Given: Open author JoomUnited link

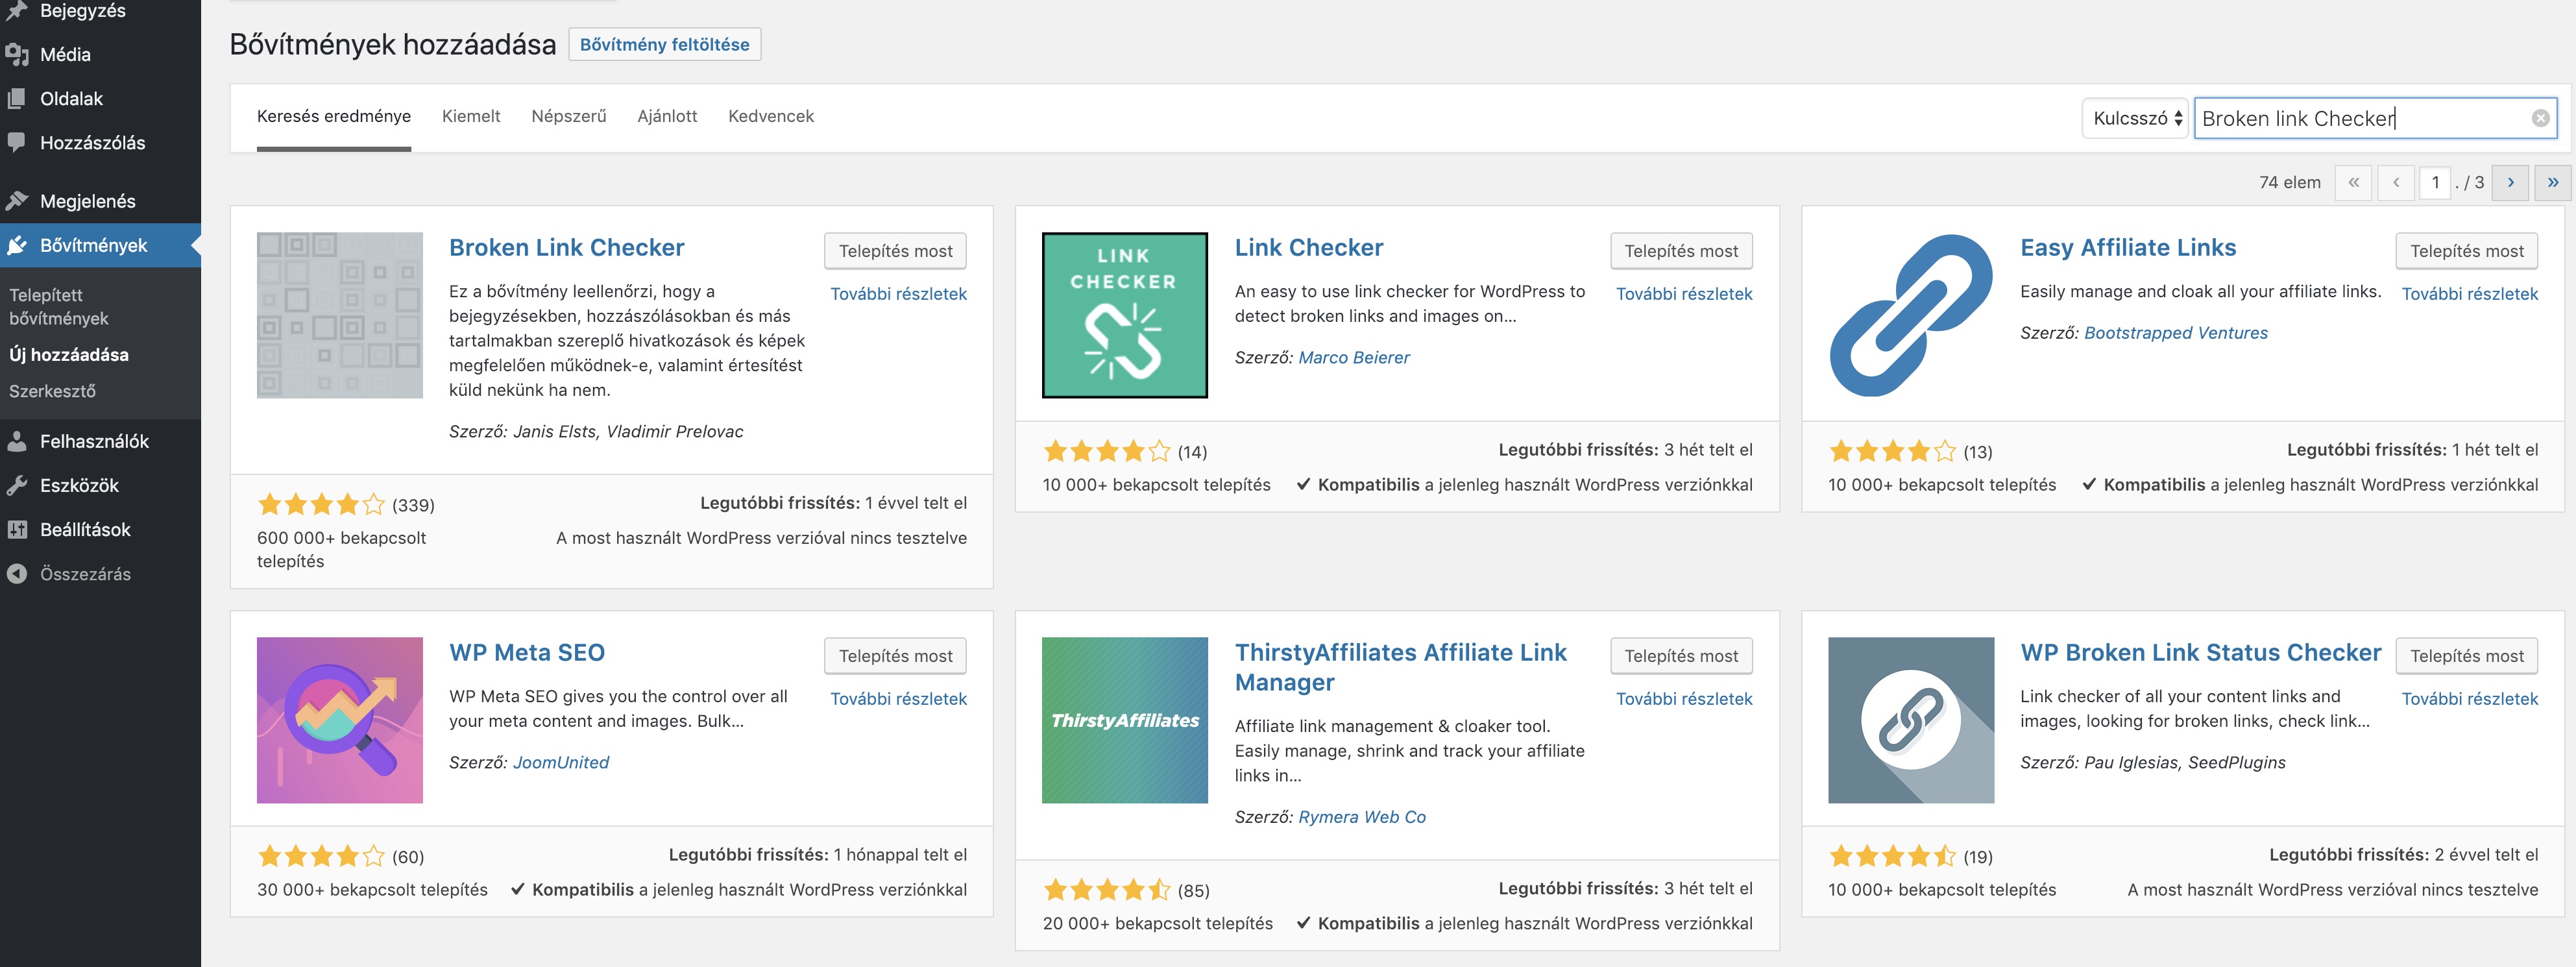Looking at the screenshot, I should pyautogui.click(x=560, y=763).
